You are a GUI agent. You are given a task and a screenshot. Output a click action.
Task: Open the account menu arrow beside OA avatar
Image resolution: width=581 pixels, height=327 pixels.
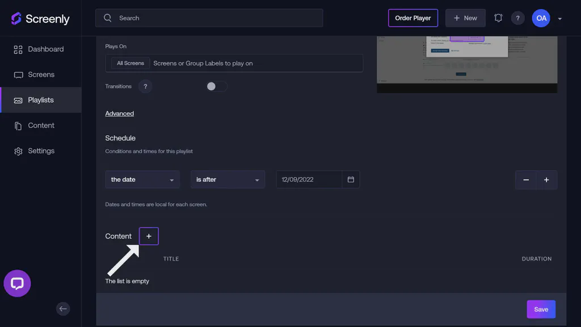tap(559, 18)
